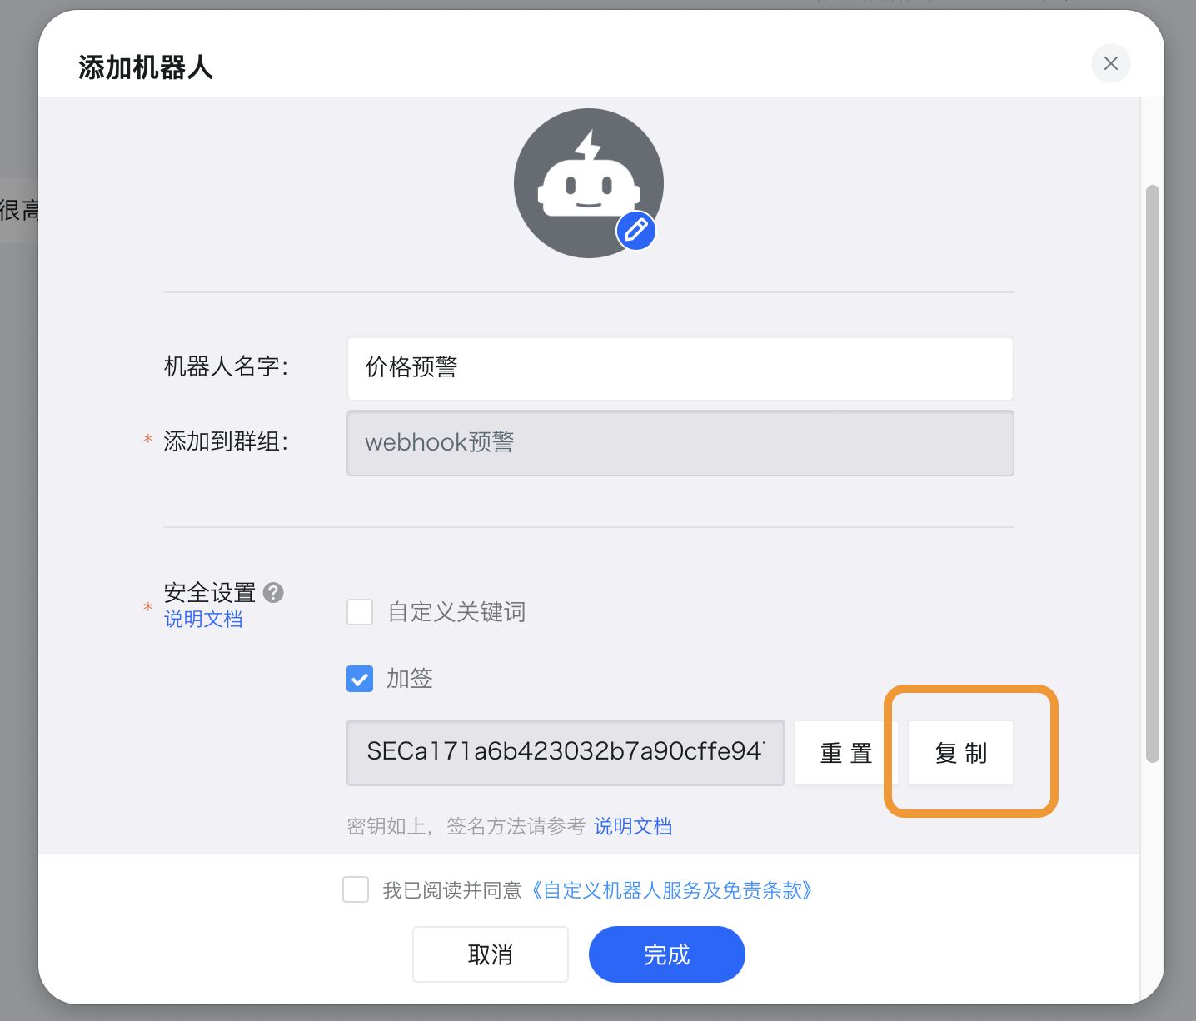Screen dimensions: 1196x1021
Task: Click the 添加机器人 dialog title
Action: pos(145,67)
